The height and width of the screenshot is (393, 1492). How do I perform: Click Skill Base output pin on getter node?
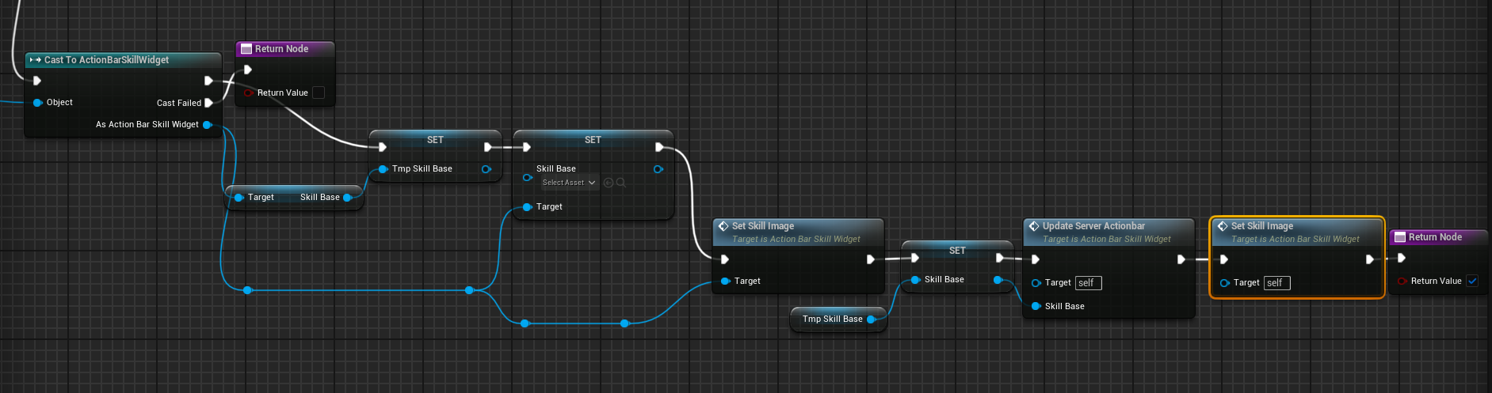347,198
